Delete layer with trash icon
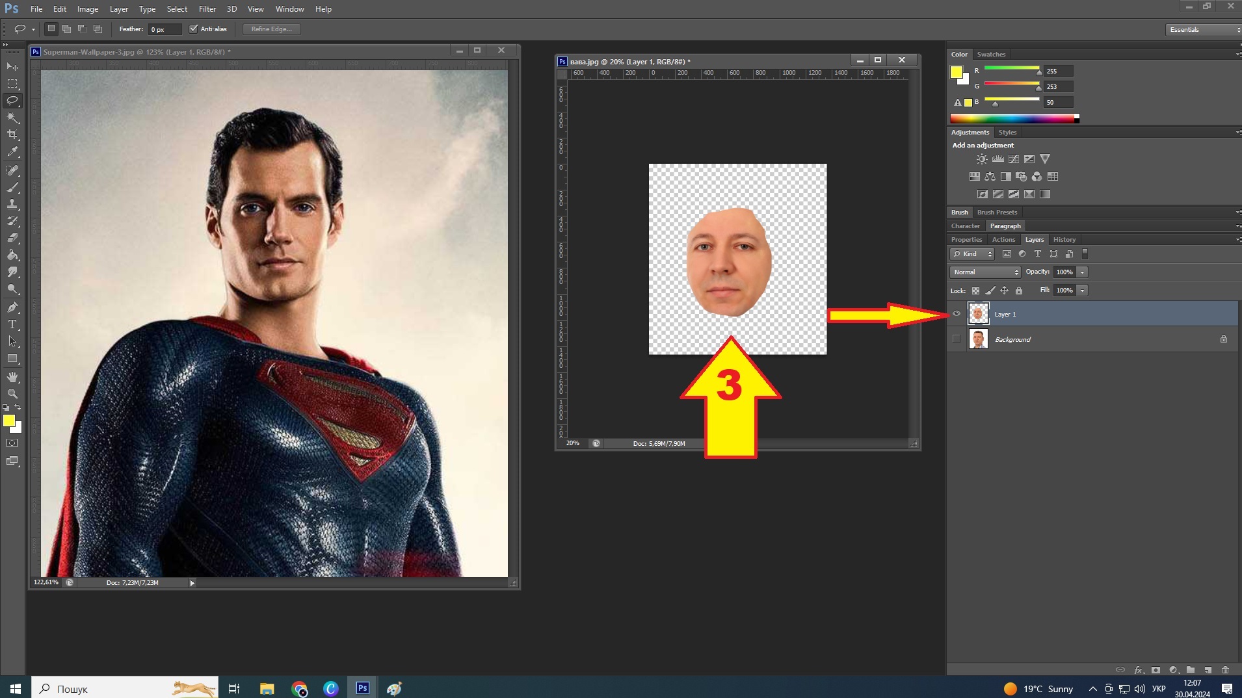This screenshot has height=698, width=1242. [x=1226, y=670]
